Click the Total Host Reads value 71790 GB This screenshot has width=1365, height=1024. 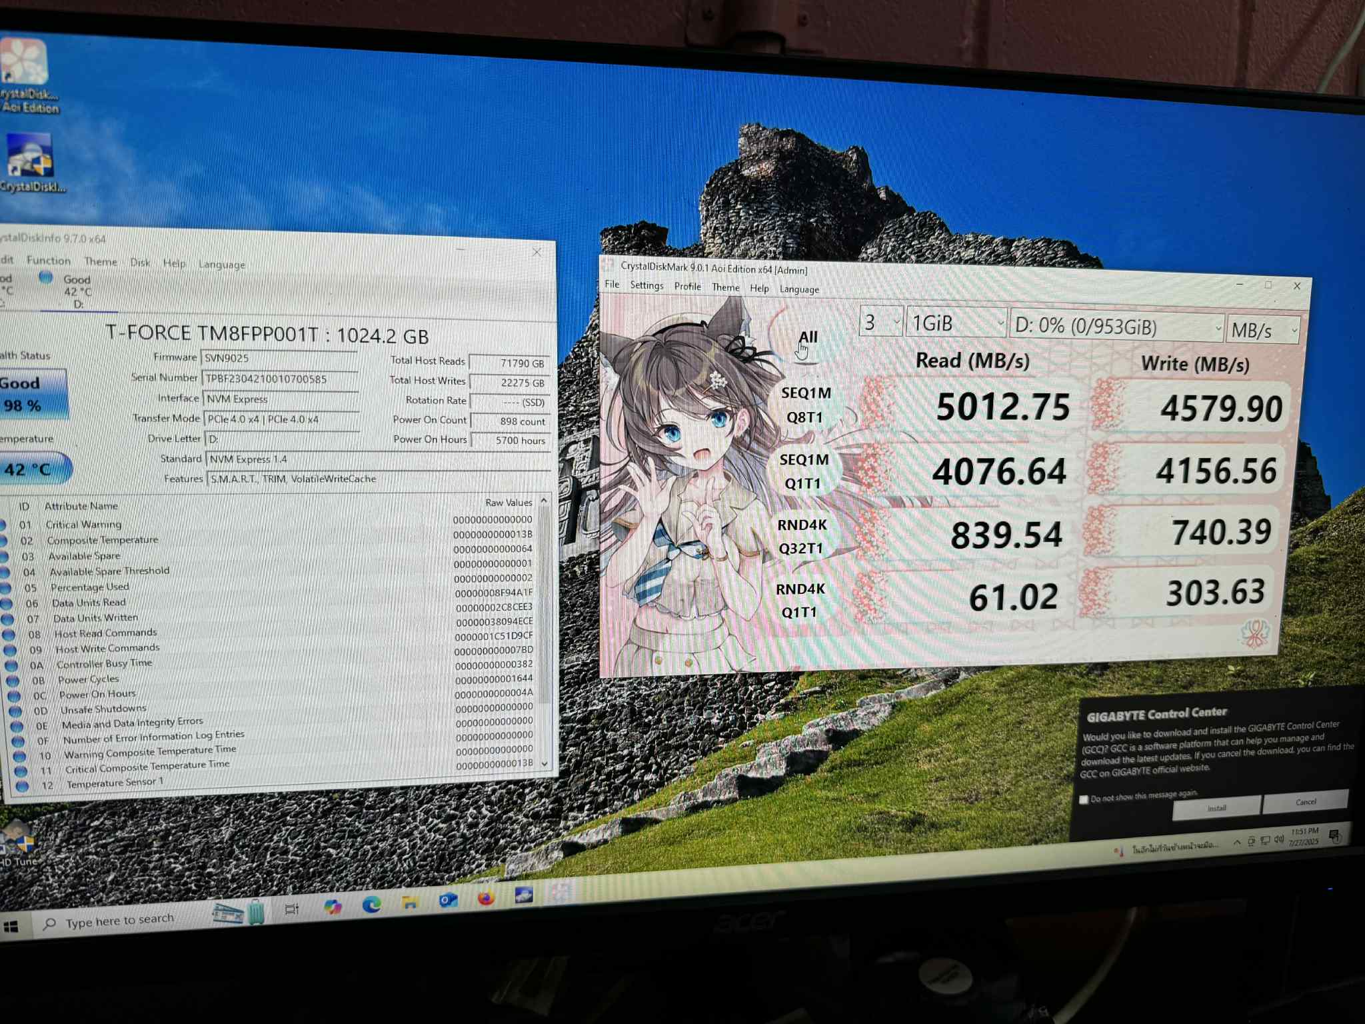pos(510,363)
